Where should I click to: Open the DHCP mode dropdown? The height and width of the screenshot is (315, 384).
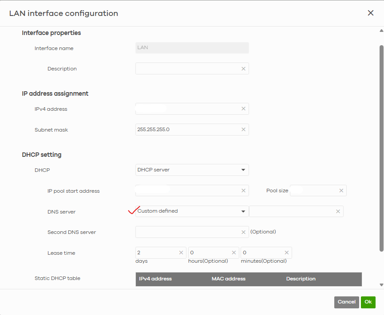(192, 170)
